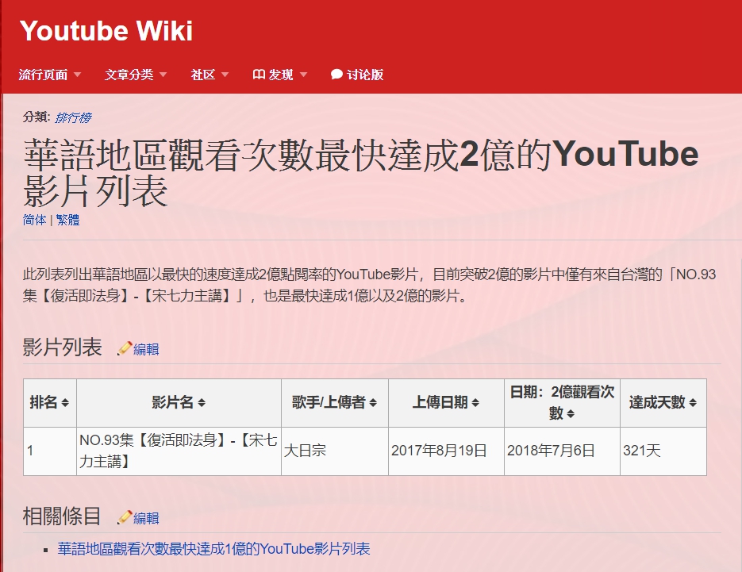Click the date cell 2018年7月6日
Screen dimensions: 742x572
(x=562, y=451)
